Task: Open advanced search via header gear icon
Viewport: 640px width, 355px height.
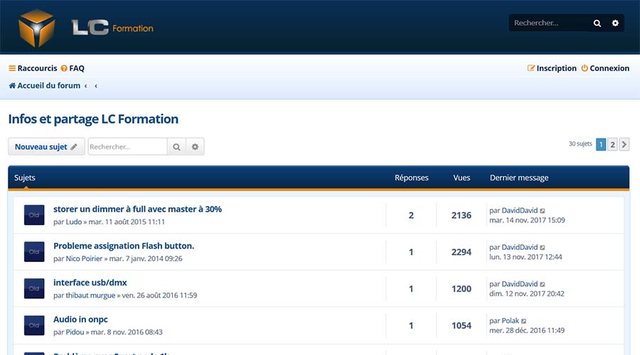Action: click(x=616, y=23)
